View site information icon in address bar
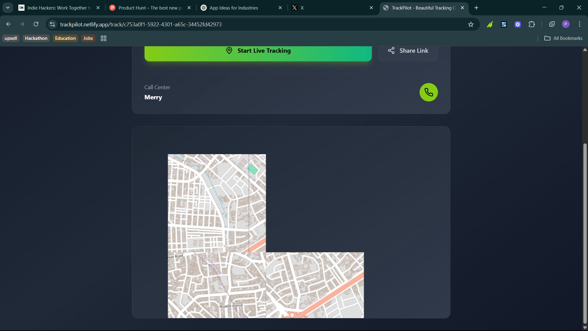588x331 pixels. (x=52, y=24)
